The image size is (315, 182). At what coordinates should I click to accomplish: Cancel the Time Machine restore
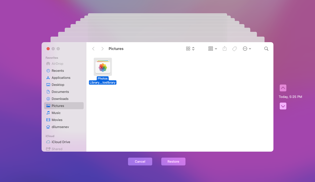140,161
